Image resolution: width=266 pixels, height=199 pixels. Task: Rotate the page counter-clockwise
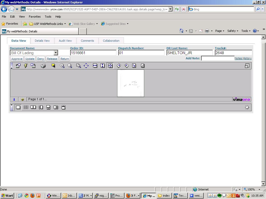(127, 66)
